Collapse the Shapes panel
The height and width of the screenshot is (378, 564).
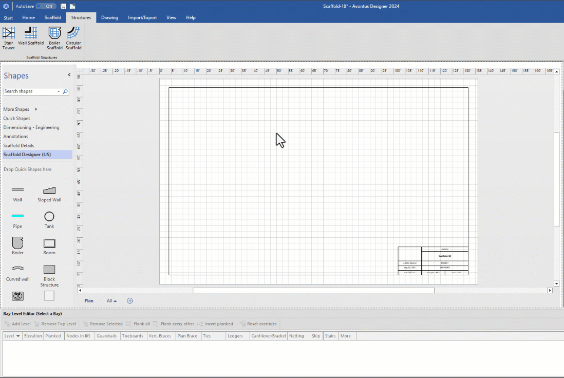pyautogui.click(x=69, y=75)
